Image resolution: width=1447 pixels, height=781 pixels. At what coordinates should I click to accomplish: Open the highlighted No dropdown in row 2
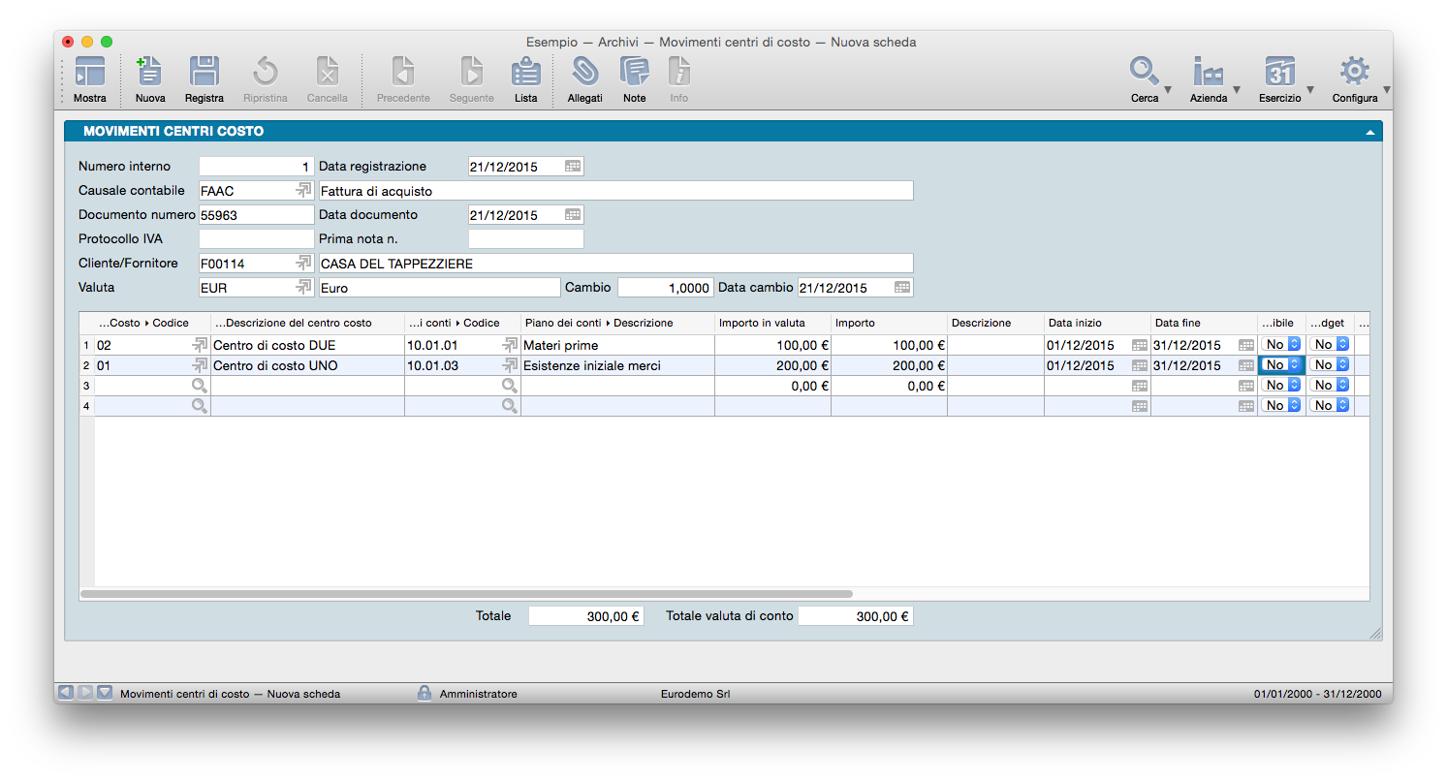click(x=1281, y=365)
